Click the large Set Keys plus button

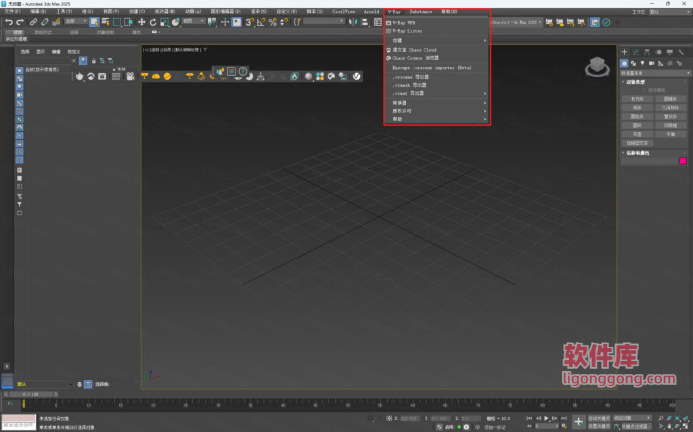(579, 422)
